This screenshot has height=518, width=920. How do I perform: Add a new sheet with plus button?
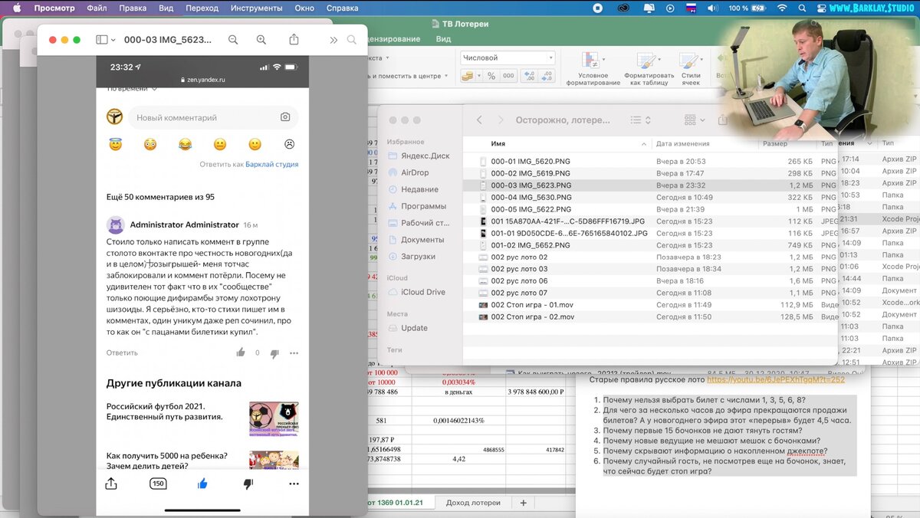[524, 503]
